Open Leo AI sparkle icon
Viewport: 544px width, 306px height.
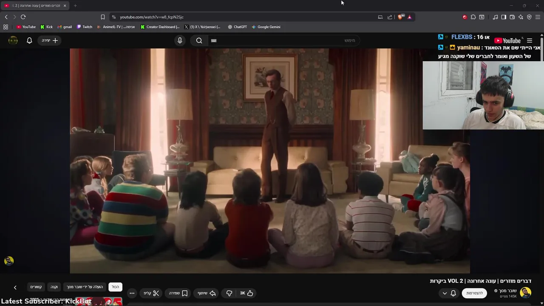tap(521, 17)
